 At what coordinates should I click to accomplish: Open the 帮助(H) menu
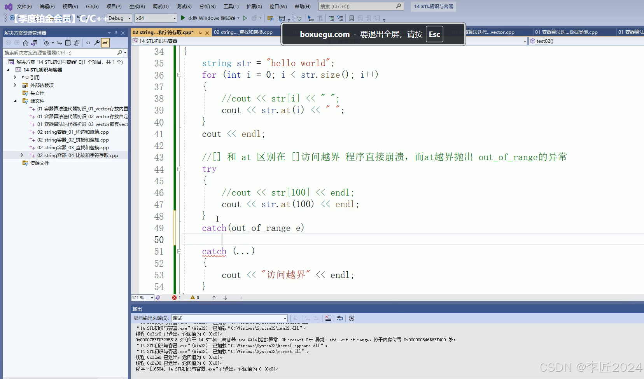tap(303, 7)
